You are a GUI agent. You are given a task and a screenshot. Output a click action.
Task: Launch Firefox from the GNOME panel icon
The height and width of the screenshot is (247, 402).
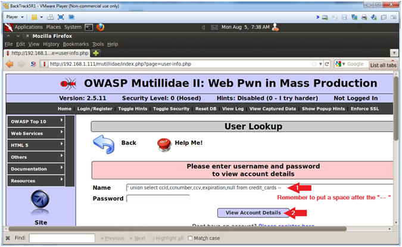click(x=100, y=27)
